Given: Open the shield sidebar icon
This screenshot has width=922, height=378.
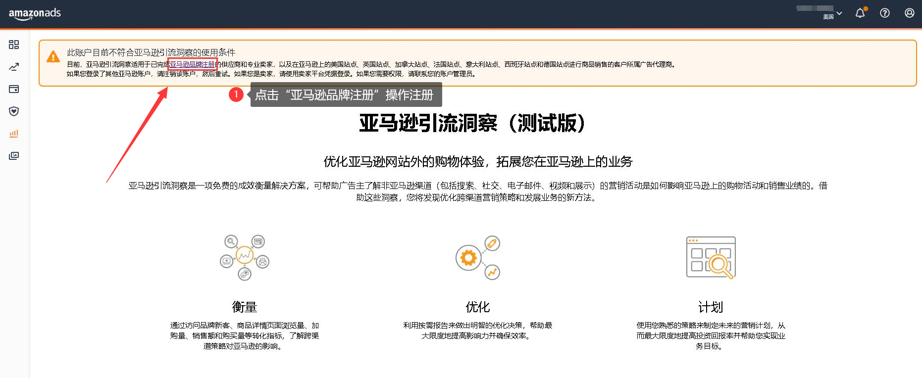Looking at the screenshot, I should coord(14,111).
